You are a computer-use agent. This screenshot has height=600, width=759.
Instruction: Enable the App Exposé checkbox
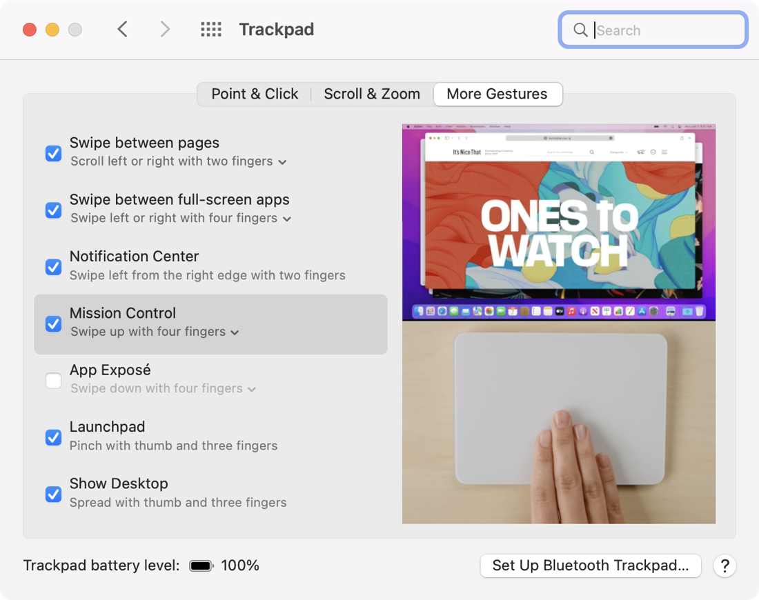point(53,381)
